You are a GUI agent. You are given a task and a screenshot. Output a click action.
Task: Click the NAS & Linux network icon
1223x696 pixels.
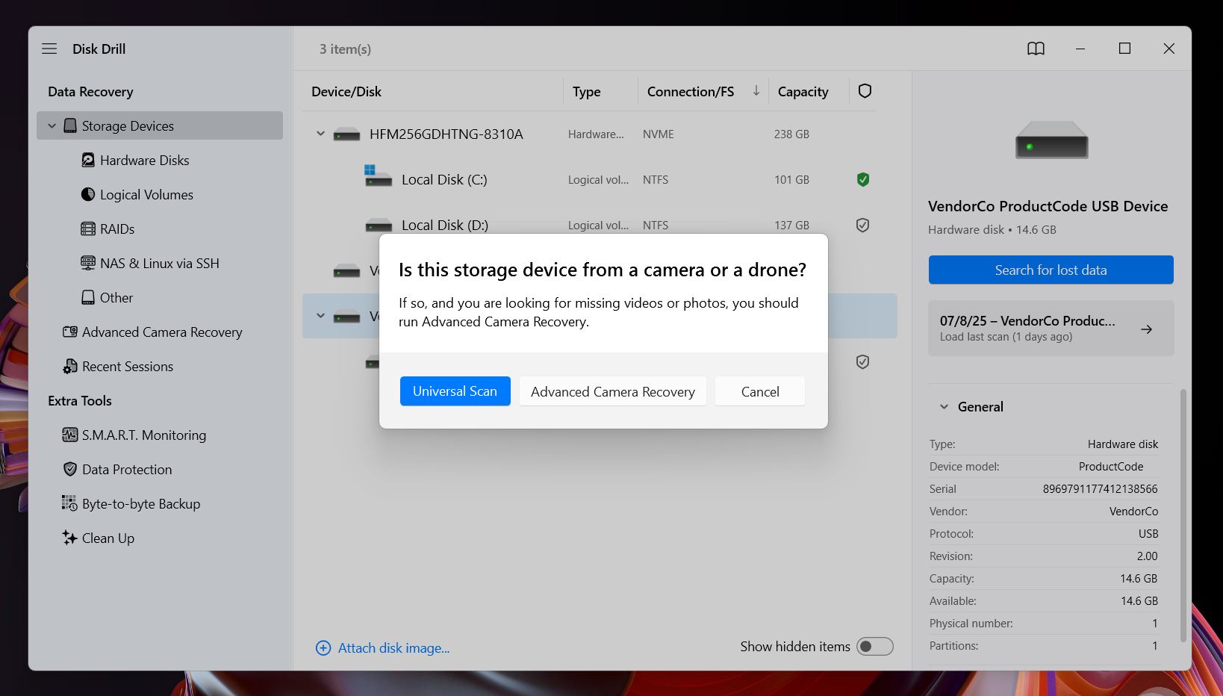[88, 263]
